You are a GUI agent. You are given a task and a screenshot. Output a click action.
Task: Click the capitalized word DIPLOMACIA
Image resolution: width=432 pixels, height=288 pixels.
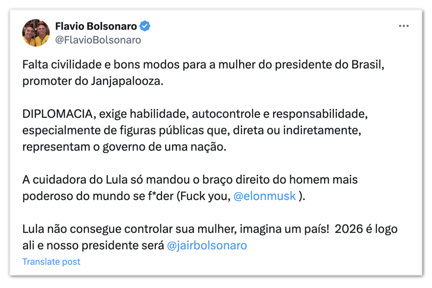point(58,114)
